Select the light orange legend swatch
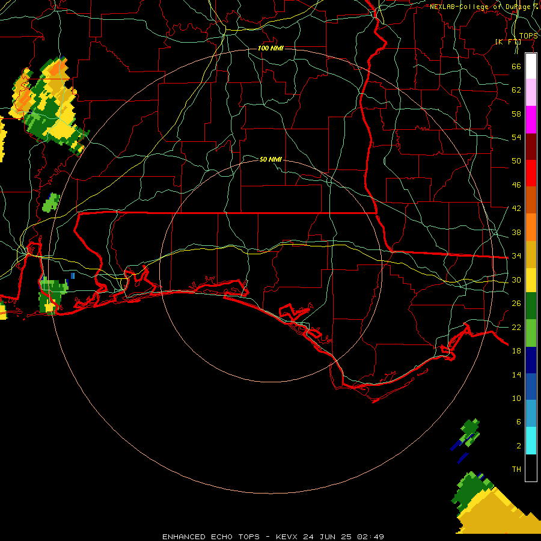Viewport: 541px width, 541px height. click(x=531, y=227)
